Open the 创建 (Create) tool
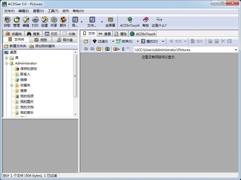Viewport: 241px width, 180px height. click(x=44, y=21)
